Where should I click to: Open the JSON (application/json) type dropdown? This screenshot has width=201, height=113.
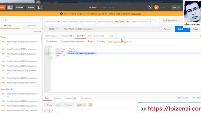(x=119, y=42)
